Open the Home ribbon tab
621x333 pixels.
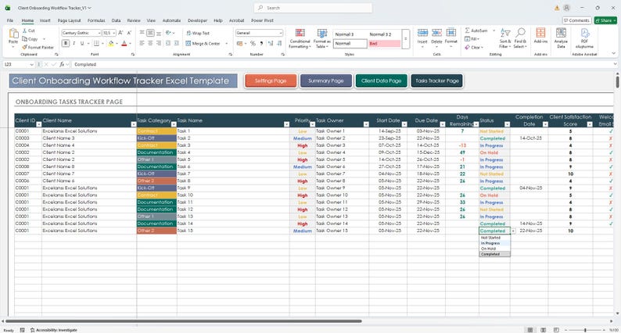coord(27,20)
